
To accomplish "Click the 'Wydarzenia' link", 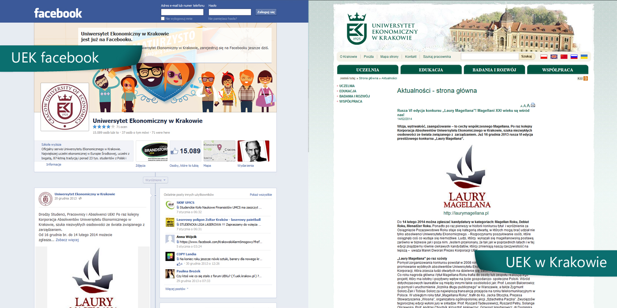I will click(x=245, y=166).
